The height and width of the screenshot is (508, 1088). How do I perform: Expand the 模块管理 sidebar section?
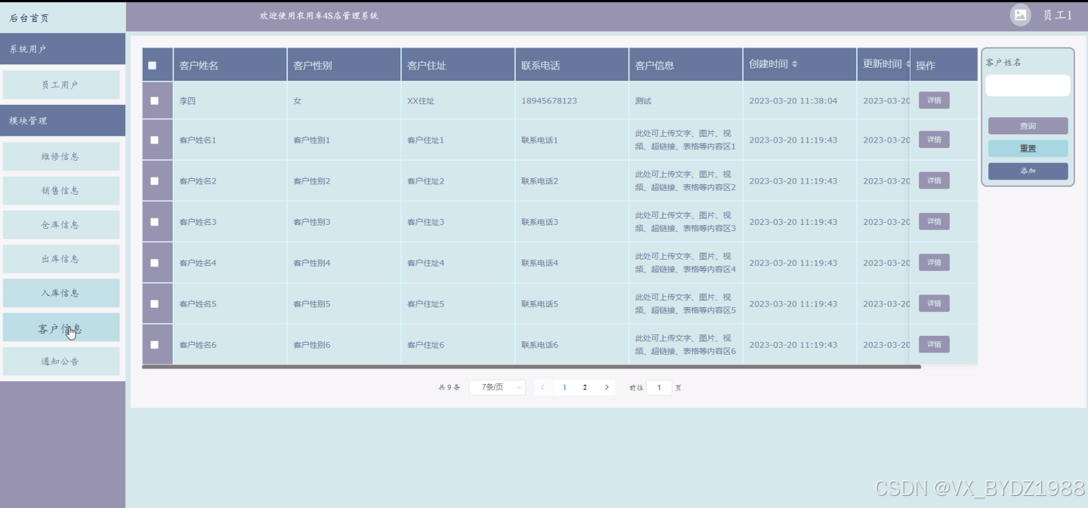click(x=63, y=121)
